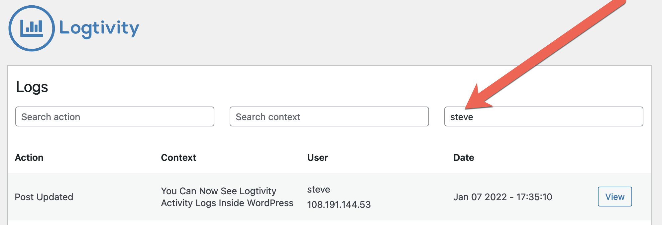Select the user search field containing steve
Screen dimensions: 662x225
click(x=543, y=116)
